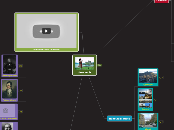Show the comment beside the Луїс Стівенсон node
Viewport: 174px width, 130px height.
[20, 112]
